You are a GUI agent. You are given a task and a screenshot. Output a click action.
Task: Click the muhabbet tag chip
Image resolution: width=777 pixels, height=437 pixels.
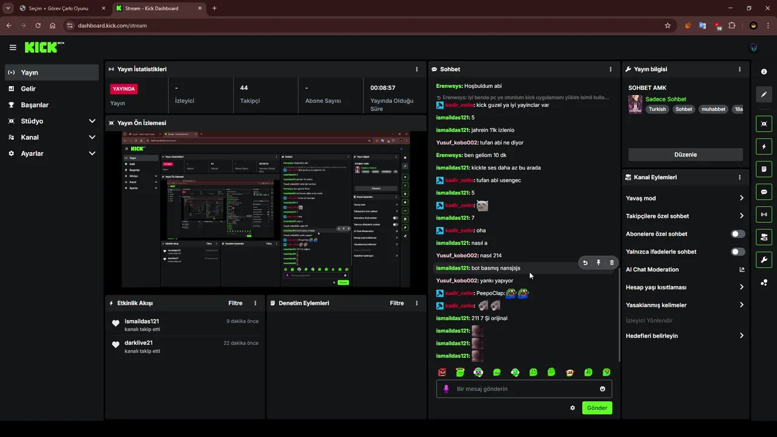[713, 109]
